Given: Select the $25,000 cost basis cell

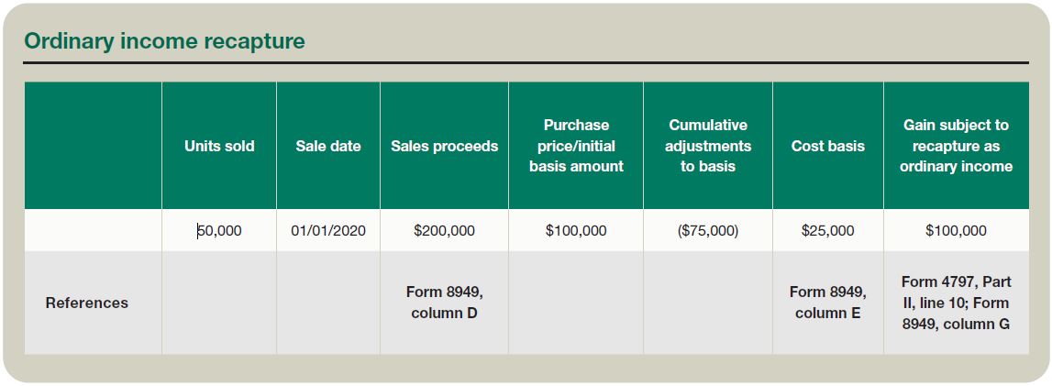Looking at the screenshot, I should [x=828, y=231].
